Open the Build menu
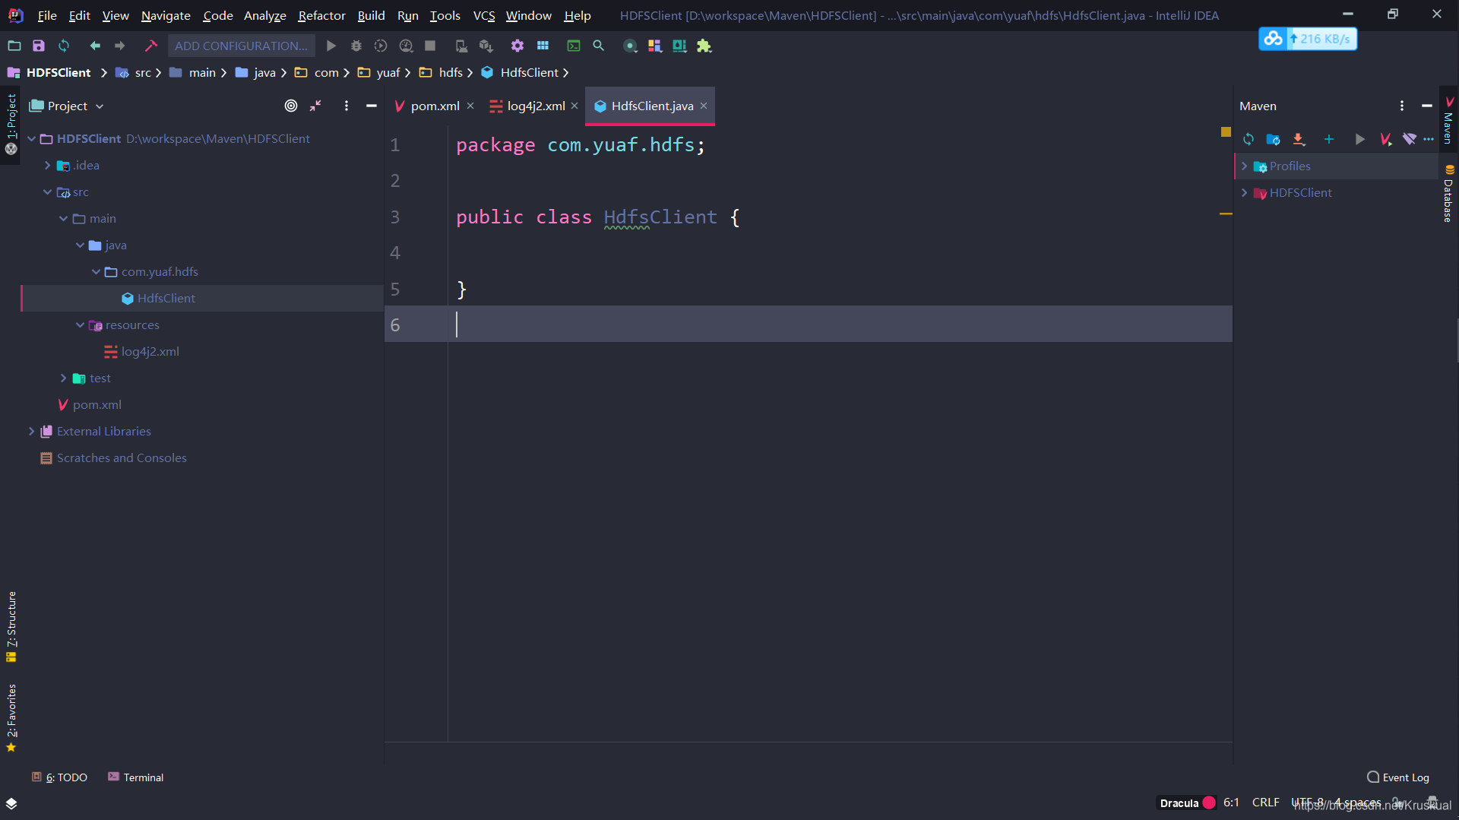 tap(371, 15)
